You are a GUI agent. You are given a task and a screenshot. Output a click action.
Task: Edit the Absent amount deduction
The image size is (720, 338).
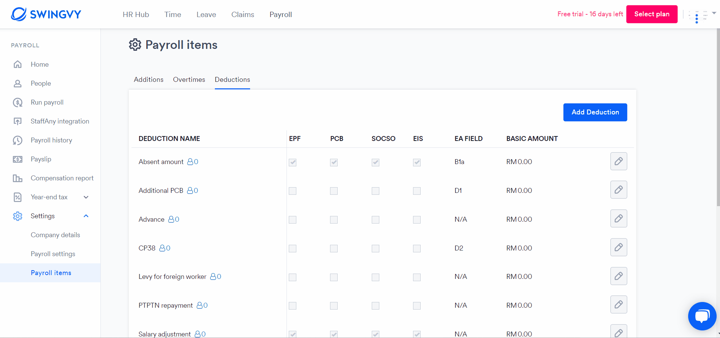point(618,161)
